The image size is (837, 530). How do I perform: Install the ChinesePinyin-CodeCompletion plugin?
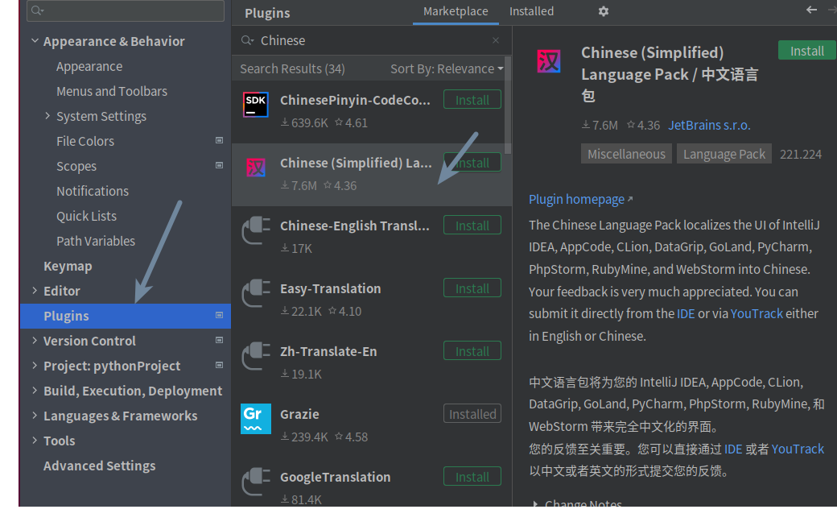472,100
